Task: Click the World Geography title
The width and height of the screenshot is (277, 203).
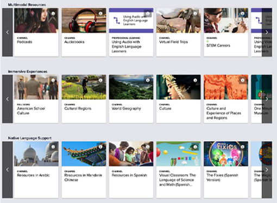Action: [127, 109]
